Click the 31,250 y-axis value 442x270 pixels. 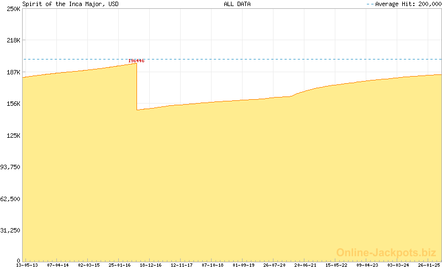(11, 230)
